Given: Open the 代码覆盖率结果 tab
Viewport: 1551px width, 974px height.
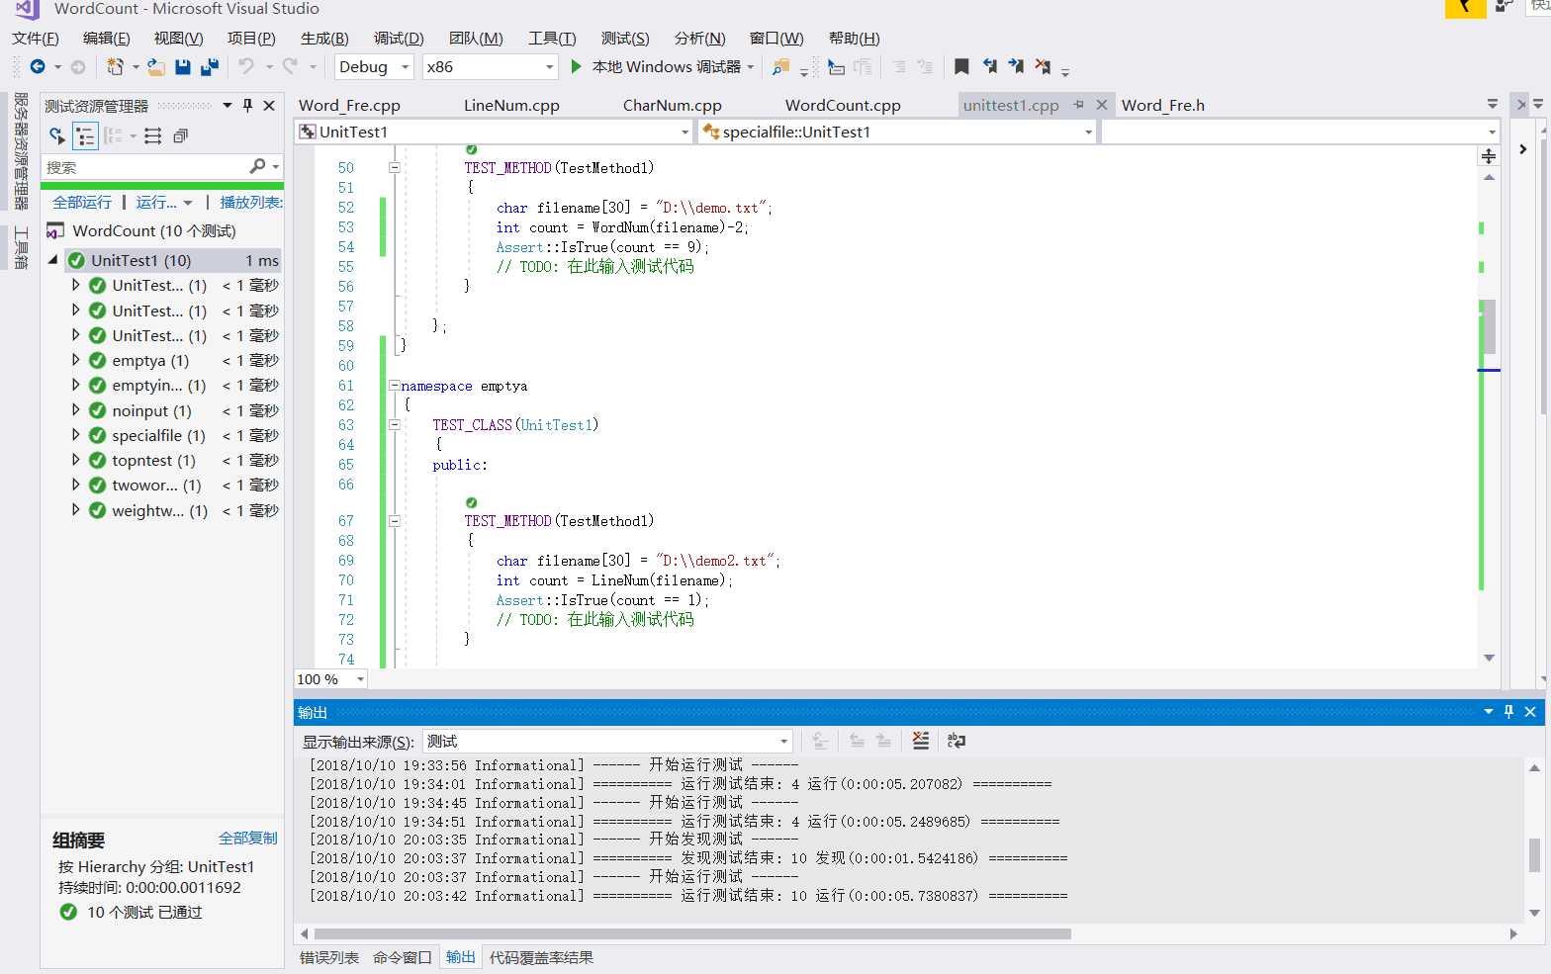Looking at the screenshot, I should (x=541, y=957).
